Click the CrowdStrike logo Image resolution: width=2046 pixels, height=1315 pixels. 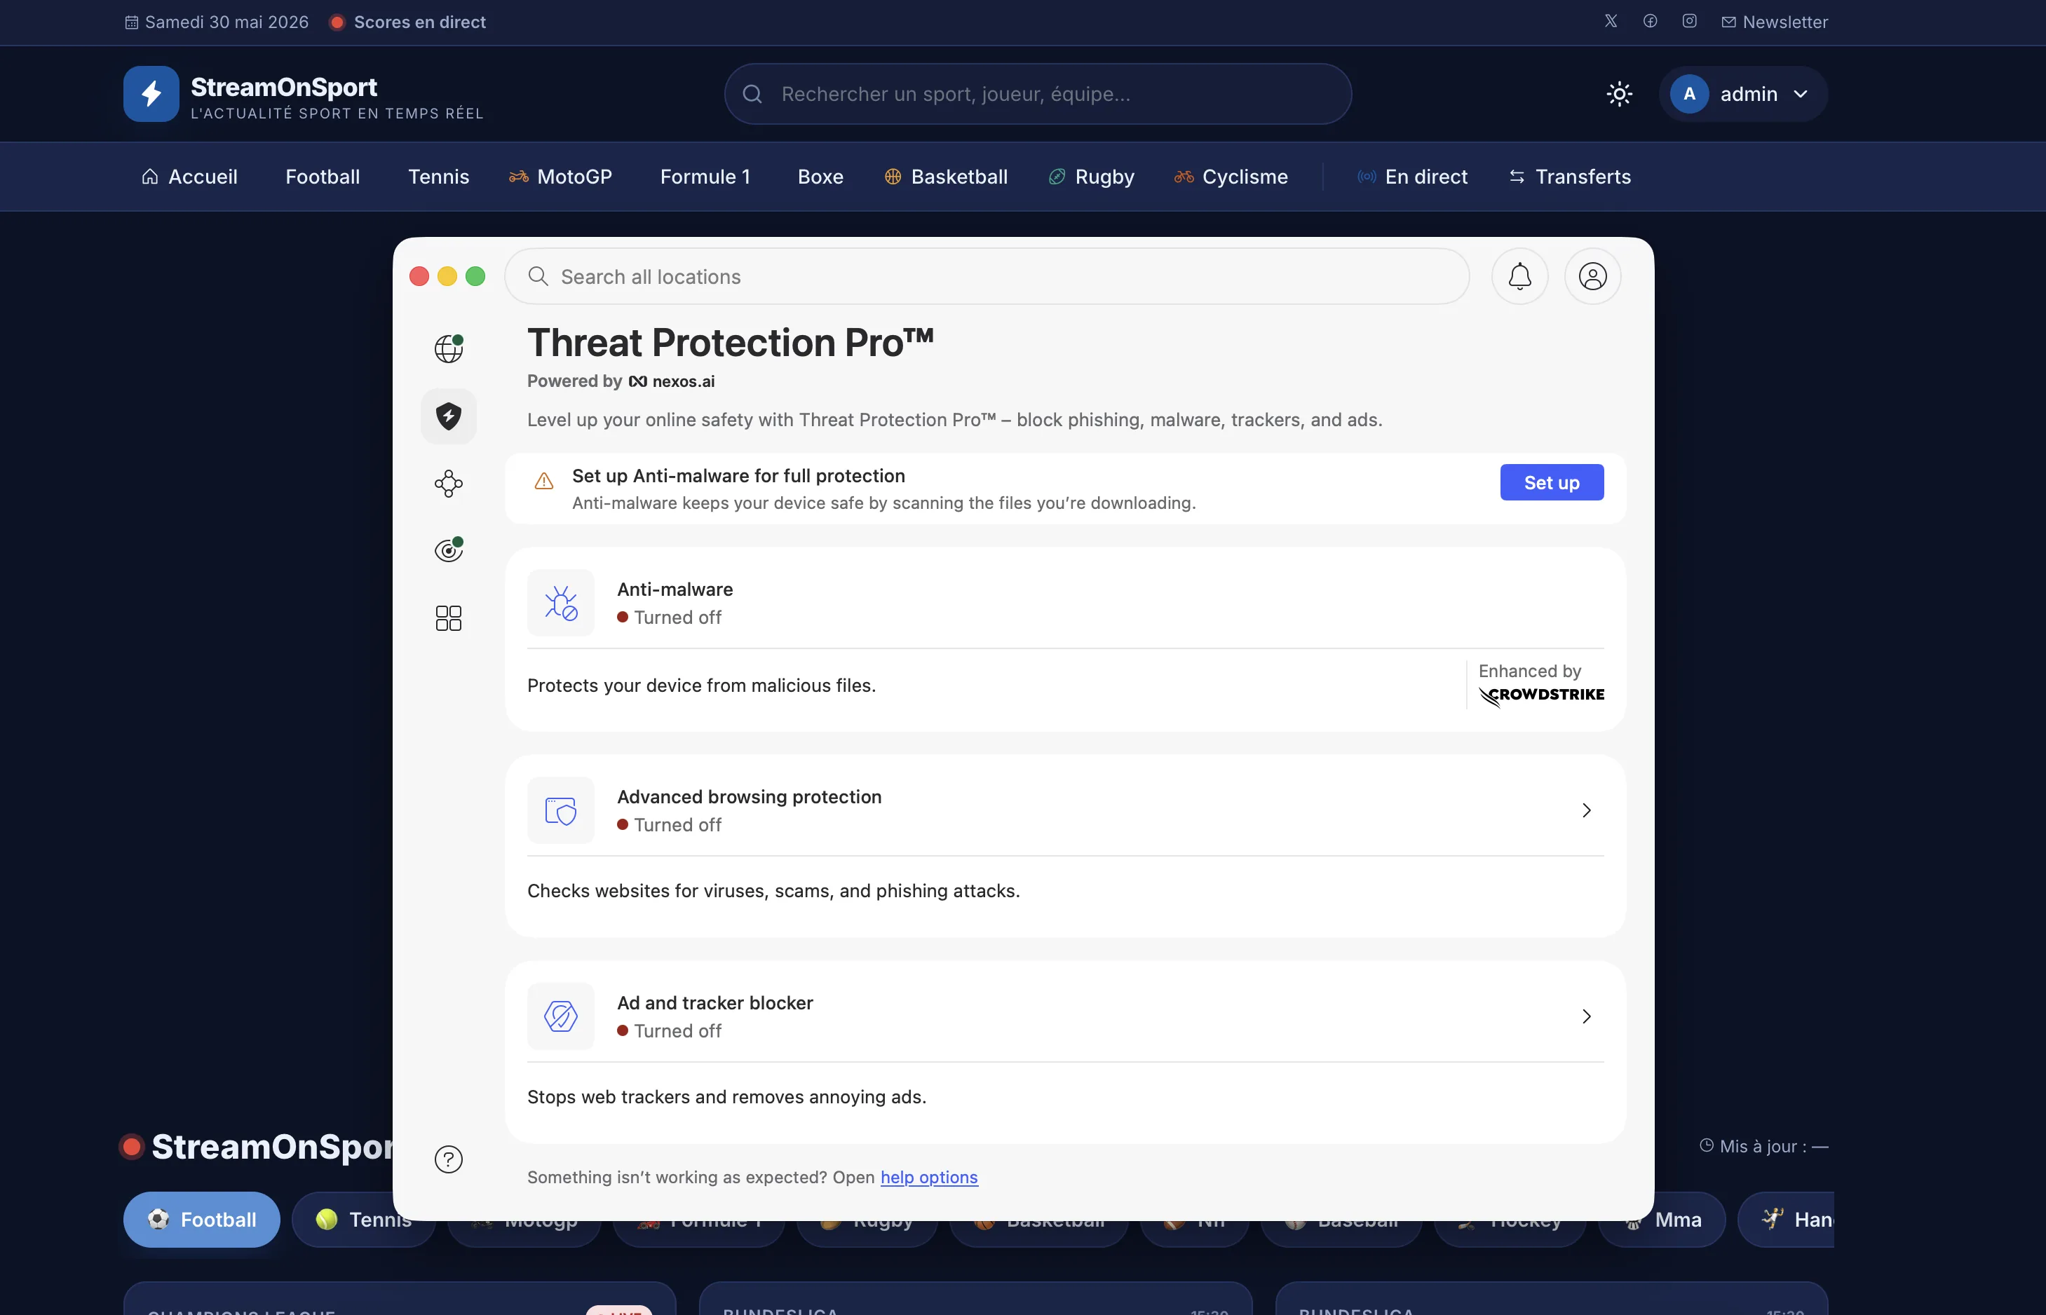(x=1541, y=696)
